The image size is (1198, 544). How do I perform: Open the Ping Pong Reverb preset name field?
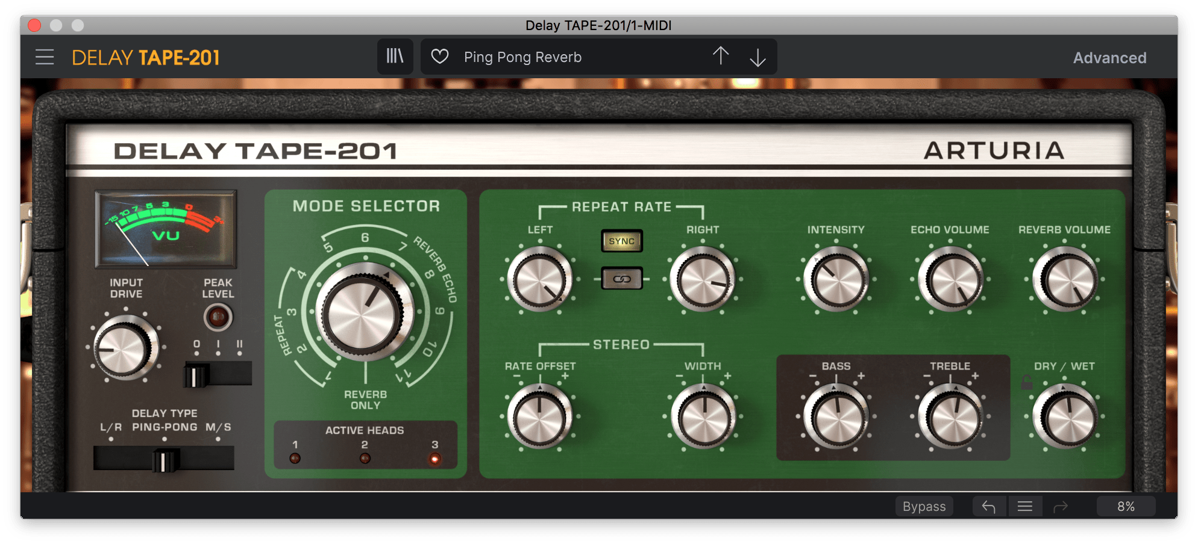pyautogui.click(x=522, y=57)
